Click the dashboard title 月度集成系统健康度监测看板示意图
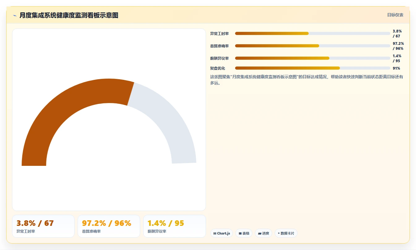 (x=69, y=15)
